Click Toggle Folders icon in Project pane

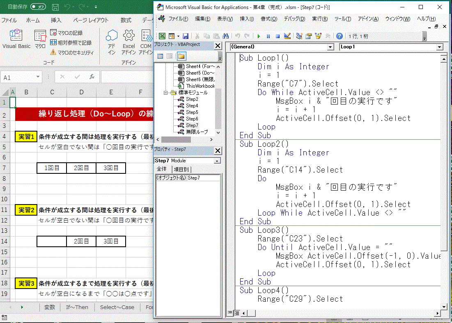tap(181, 56)
